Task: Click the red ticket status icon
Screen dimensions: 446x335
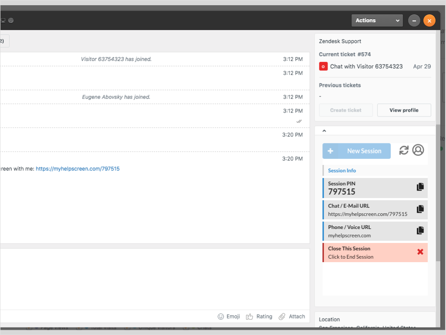Action: tap(323, 67)
